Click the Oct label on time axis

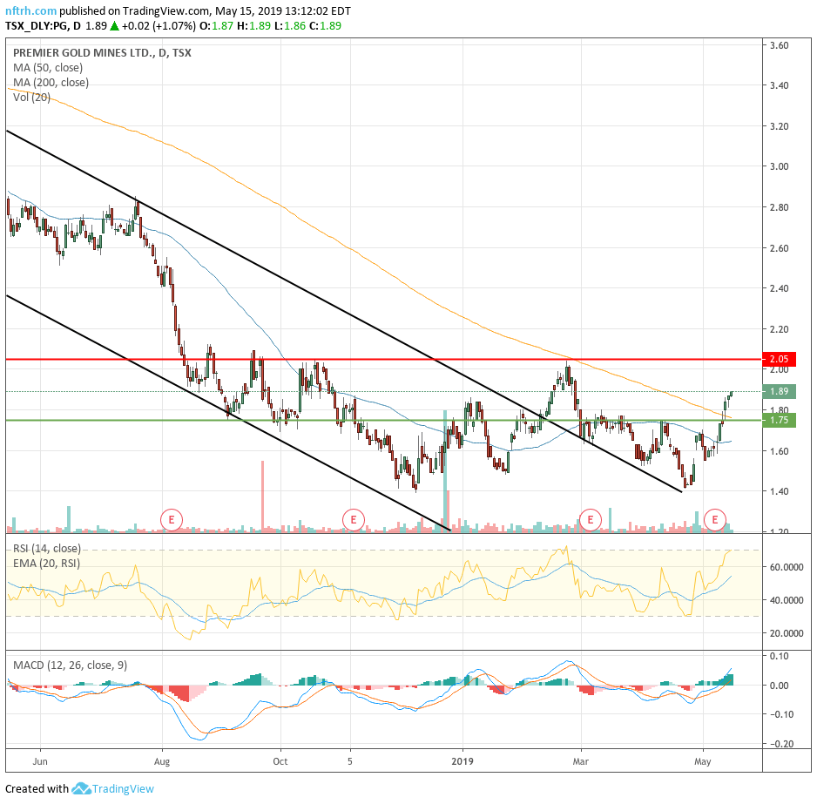coord(280,761)
